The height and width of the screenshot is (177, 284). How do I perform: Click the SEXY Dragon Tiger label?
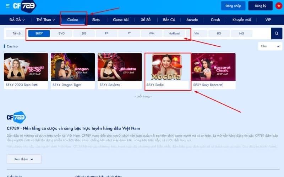click(x=67, y=85)
